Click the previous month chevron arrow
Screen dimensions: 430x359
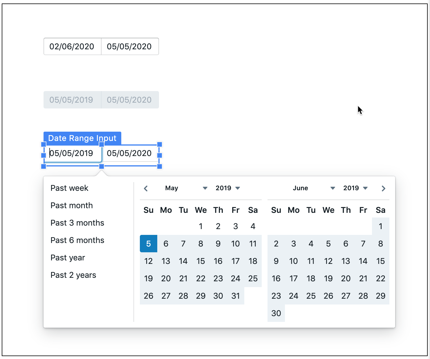point(146,188)
